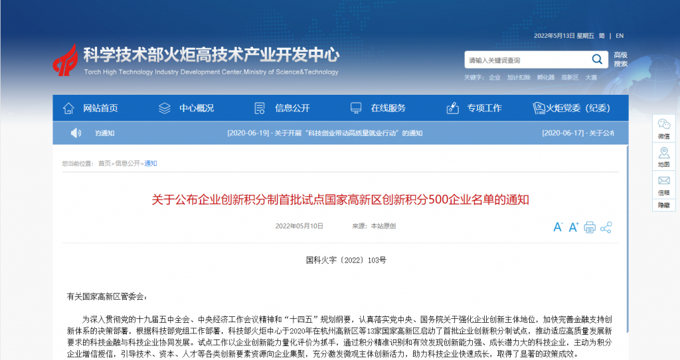Screen dimensions: 680x360
Task: Hide the floating sidebar with 隐藏
Action: coord(663,205)
